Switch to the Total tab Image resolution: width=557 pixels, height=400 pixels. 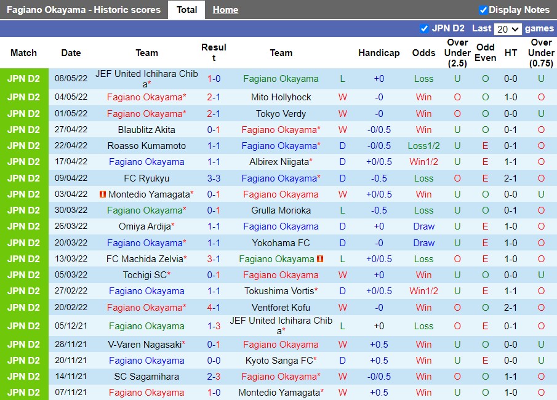pos(186,10)
